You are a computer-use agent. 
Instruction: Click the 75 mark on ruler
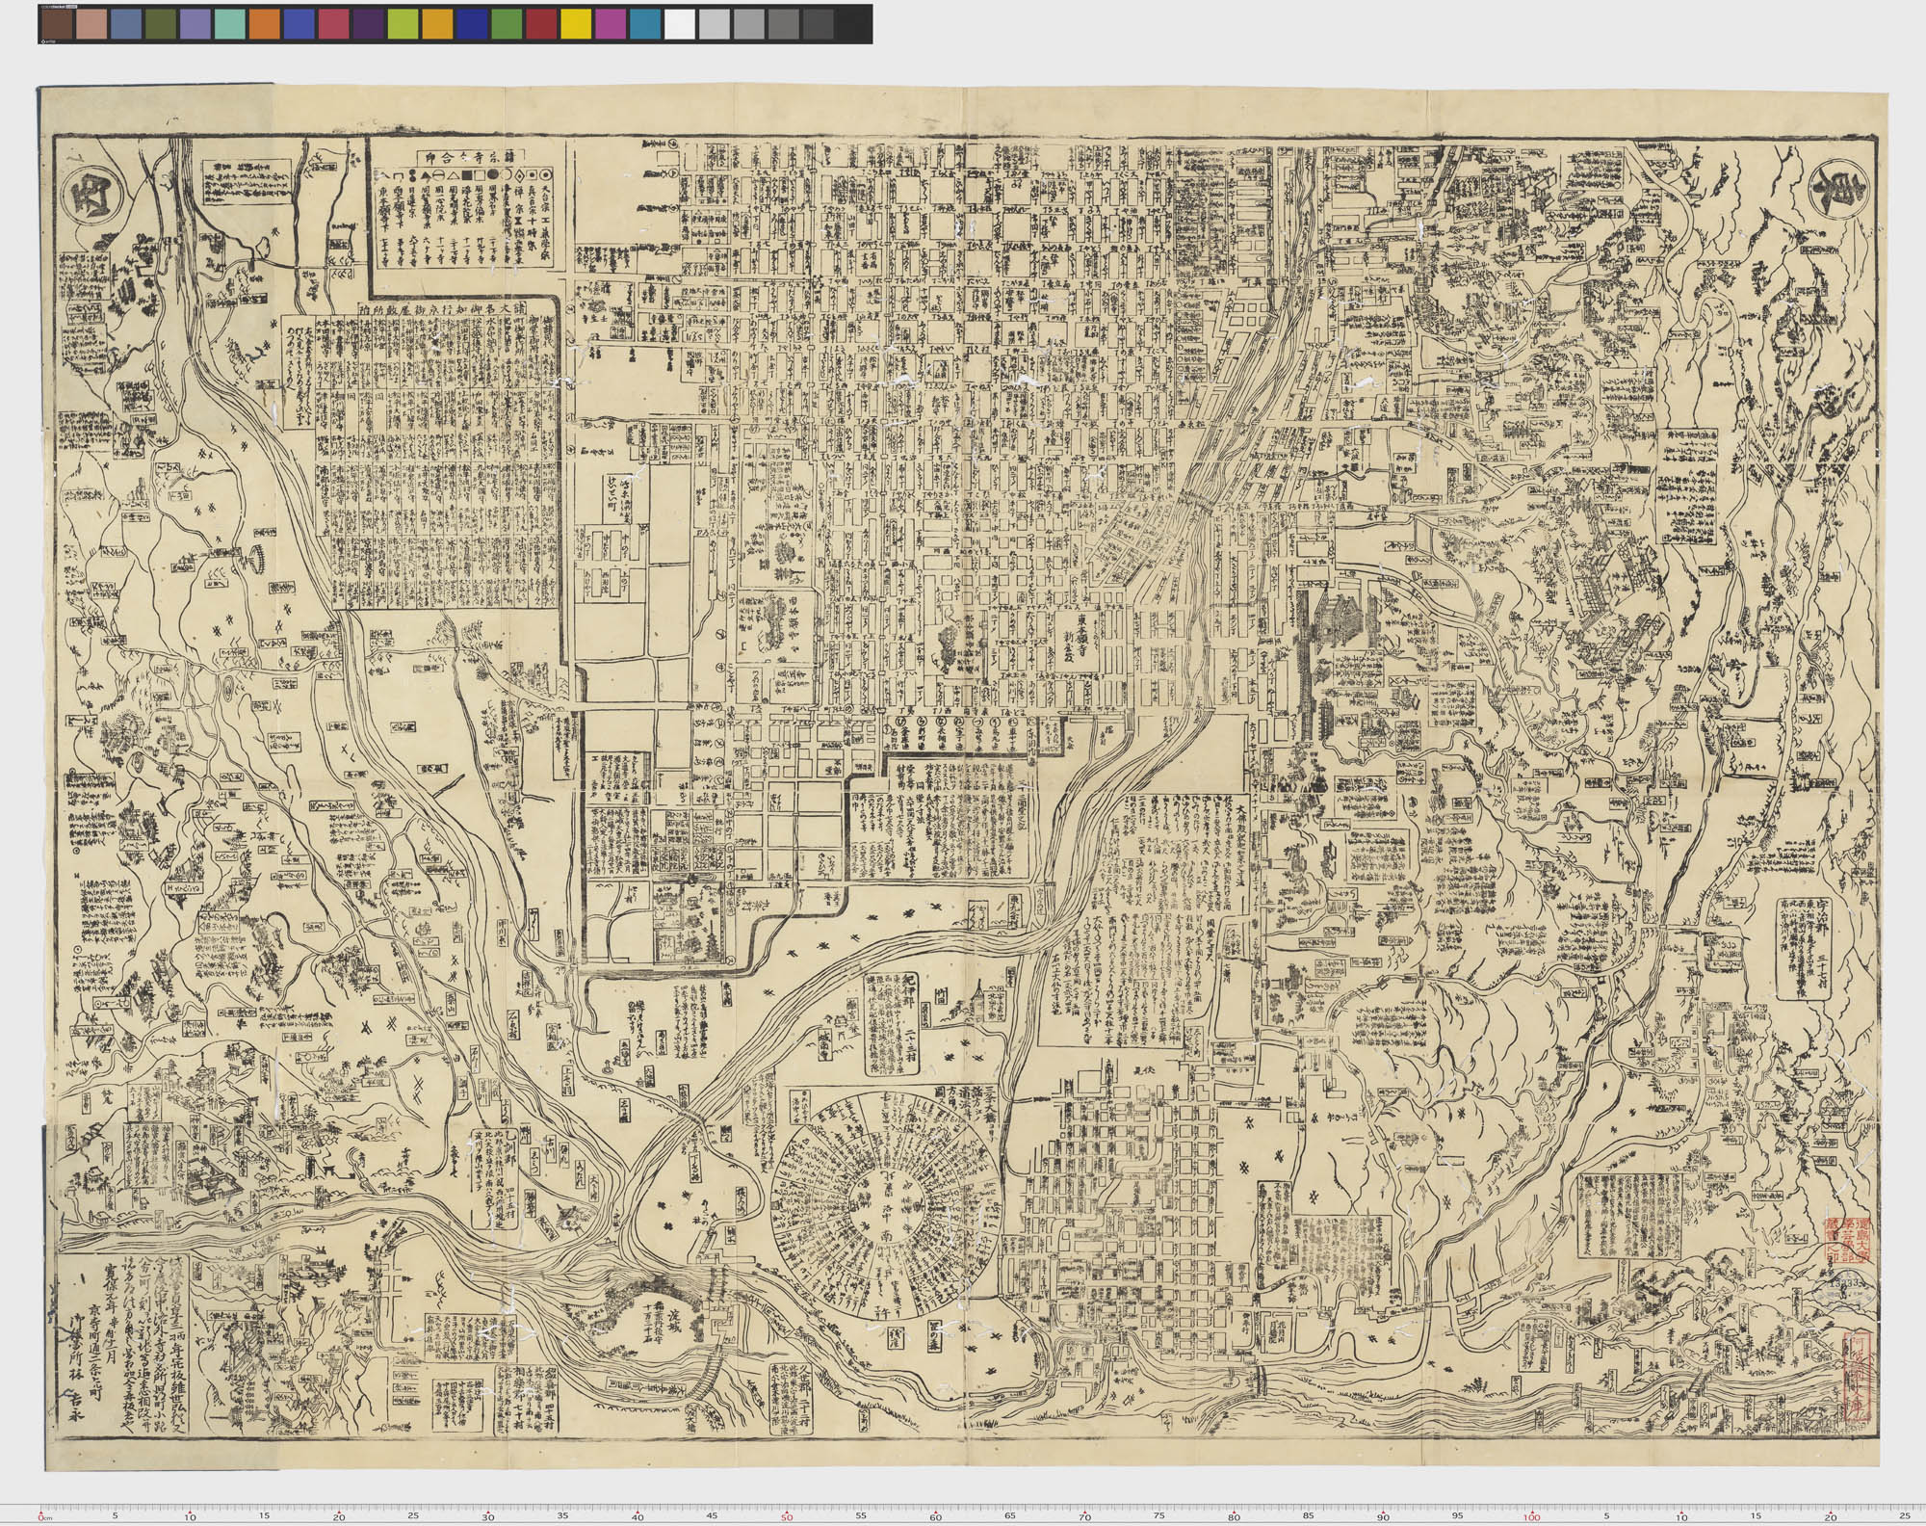click(1159, 1515)
